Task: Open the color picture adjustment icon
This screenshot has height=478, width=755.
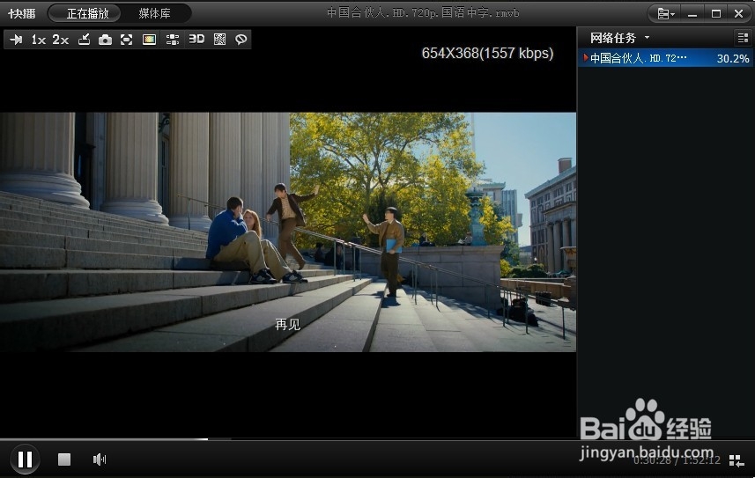Action: [x=149, y=40]
